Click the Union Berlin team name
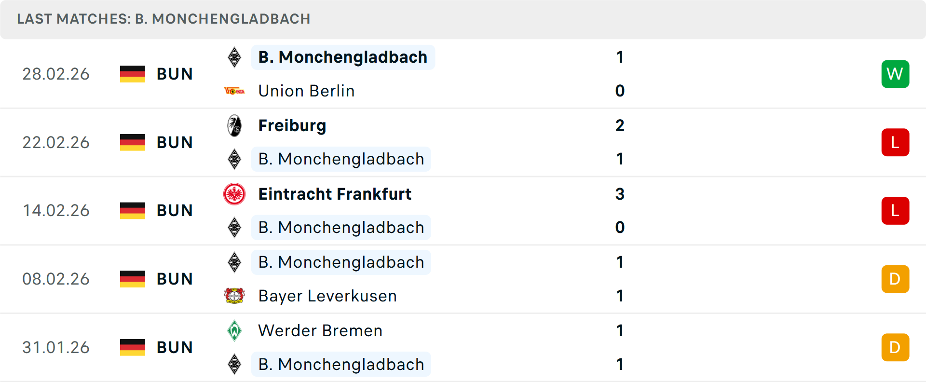Image resolution: width=926 pixels, height=382 pixels. tap(306, 91)
